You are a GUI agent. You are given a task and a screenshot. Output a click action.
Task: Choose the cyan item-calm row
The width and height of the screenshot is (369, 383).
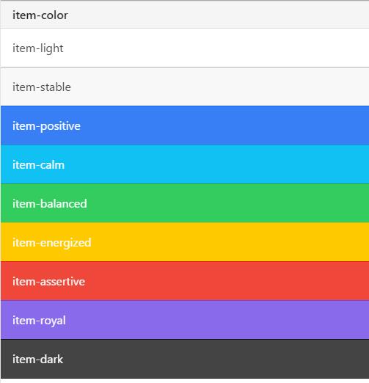(x=185, y=164)
